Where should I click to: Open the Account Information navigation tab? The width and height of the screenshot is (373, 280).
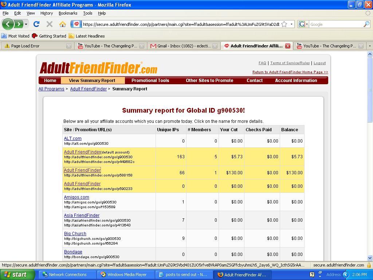pyautogui.click(x=296, y=81)
